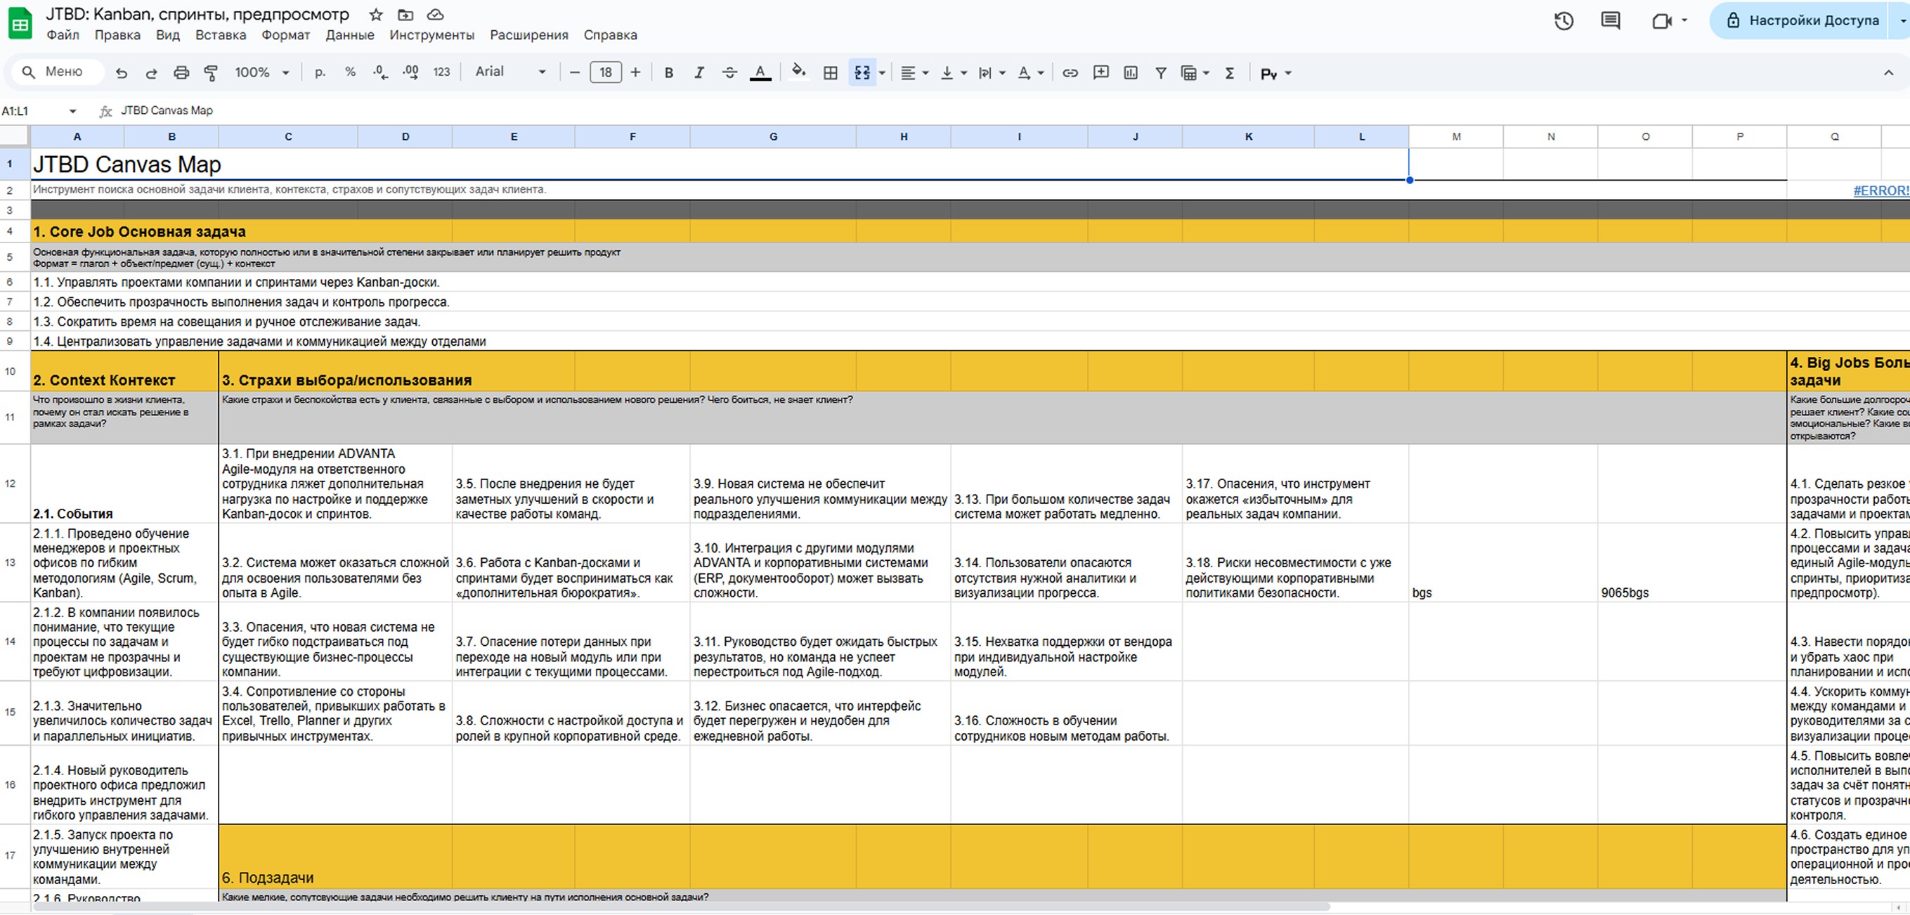
Task: Expand the name box dropdown arrow
Action: pos(72,111)
